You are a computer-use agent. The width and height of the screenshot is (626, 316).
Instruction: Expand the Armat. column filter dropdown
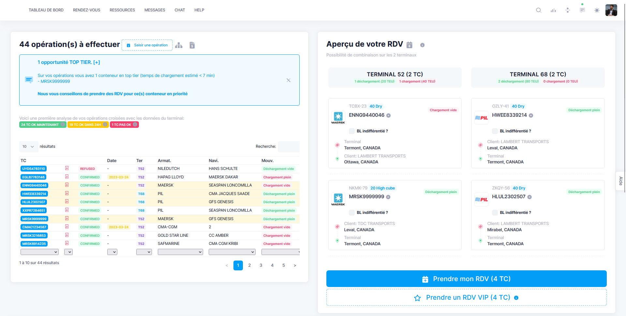click(180, 252)
